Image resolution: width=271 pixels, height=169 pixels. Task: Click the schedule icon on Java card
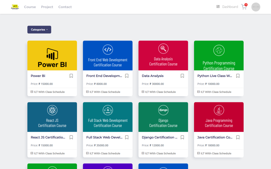(198, 153)
